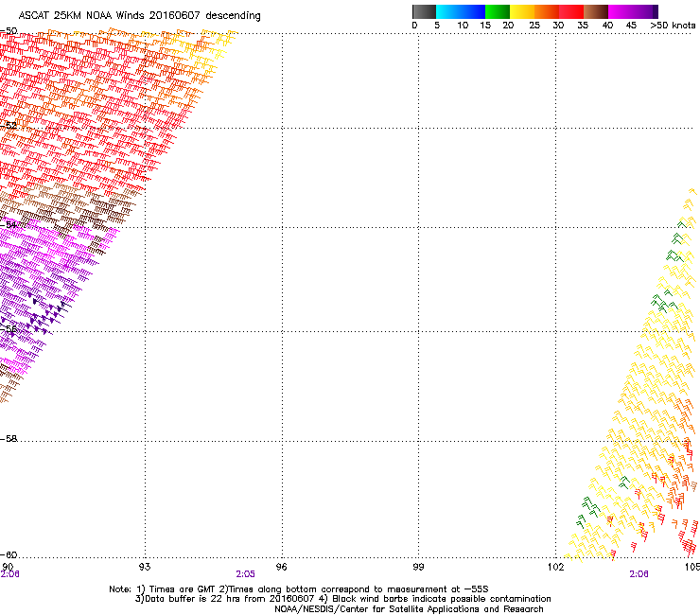Click the longitude label '96'
Viewport: 700px width, 615px height.
pos(281,567)
